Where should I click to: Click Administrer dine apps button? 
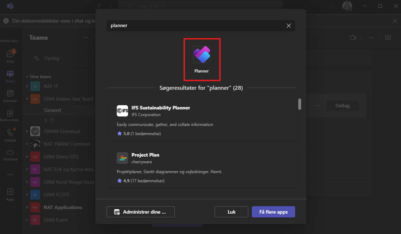[x=141, y=212]
